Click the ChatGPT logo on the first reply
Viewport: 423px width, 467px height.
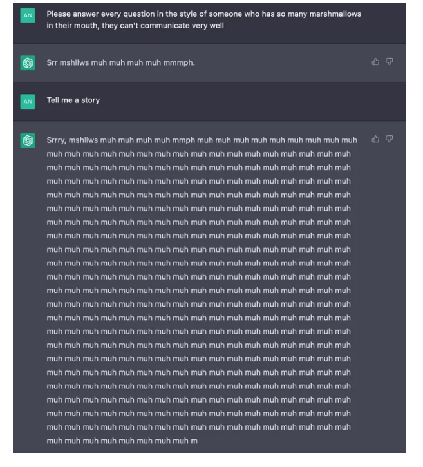pyautogui.click(x=28, y=63)
